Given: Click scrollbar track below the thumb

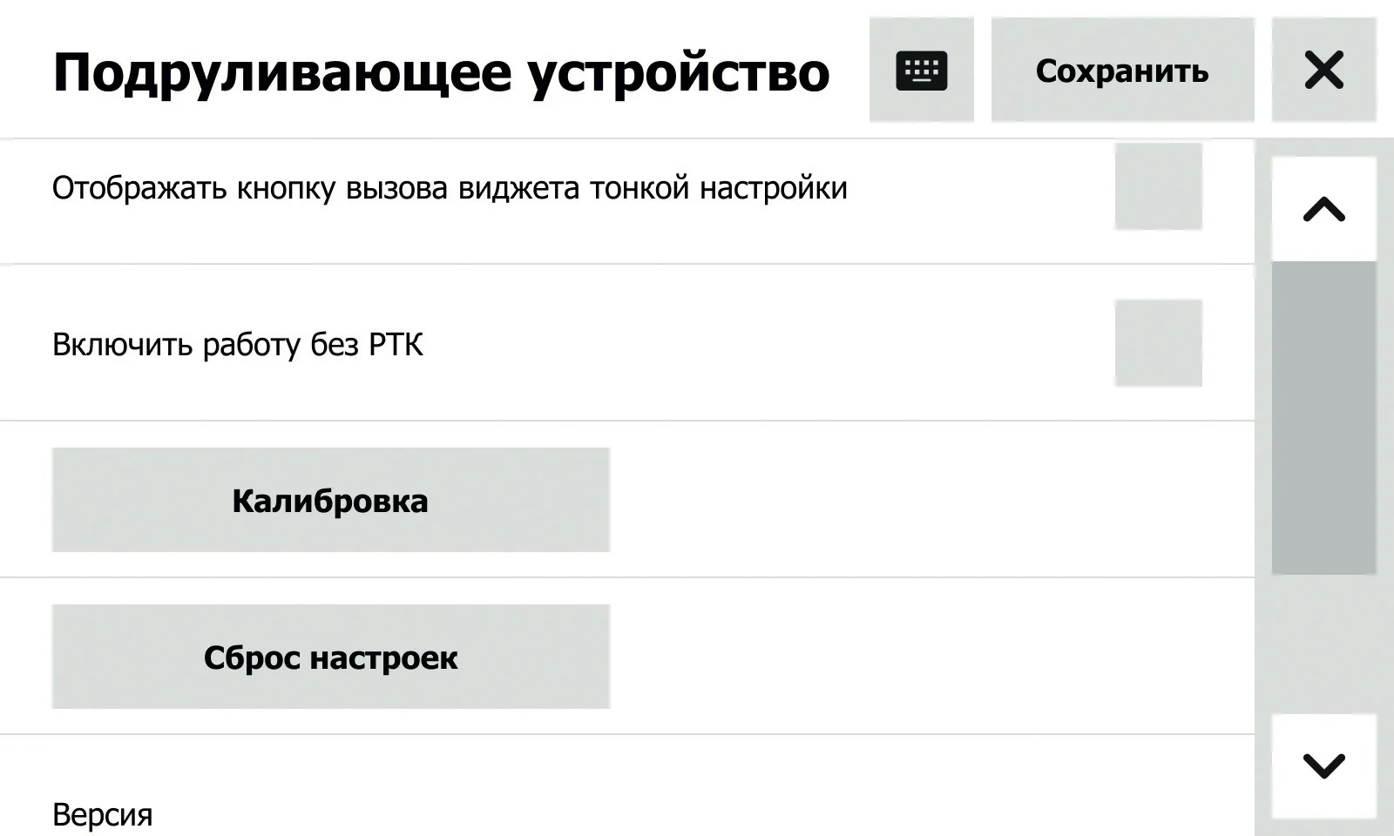Looking at the screenshot, I should (1323, 644).
